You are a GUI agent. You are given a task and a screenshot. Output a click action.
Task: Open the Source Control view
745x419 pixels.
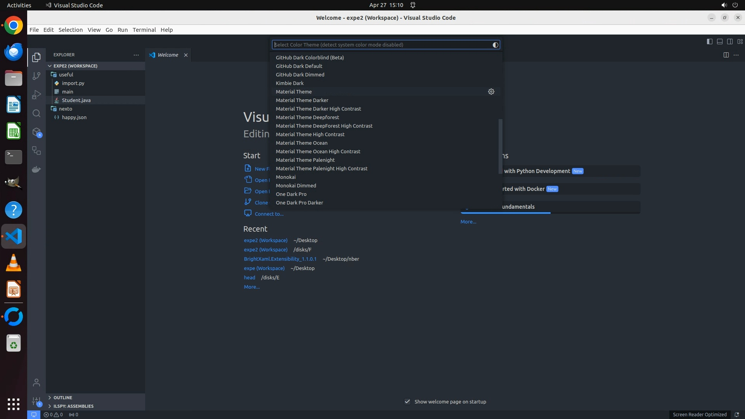point(36,76)
